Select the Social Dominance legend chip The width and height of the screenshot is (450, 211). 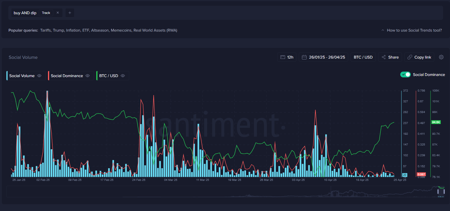point(66,76)
